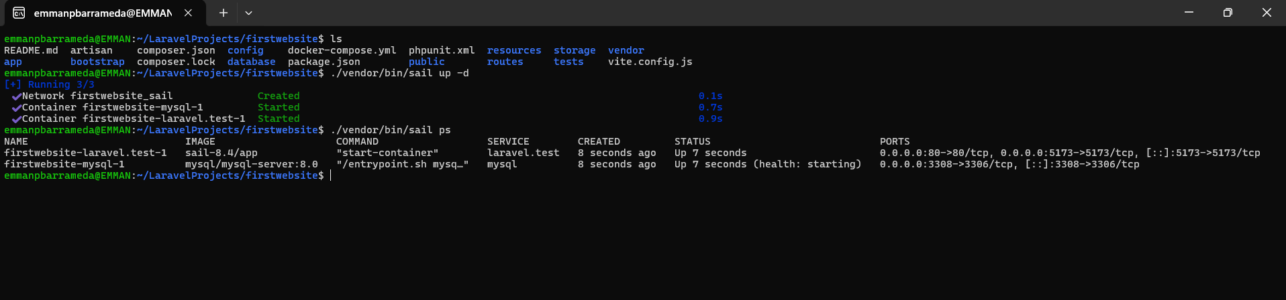The width and height of the screenshot is (1286, 300).
Task: Click the terminal icon in the tab
Action: pos(19,13)
